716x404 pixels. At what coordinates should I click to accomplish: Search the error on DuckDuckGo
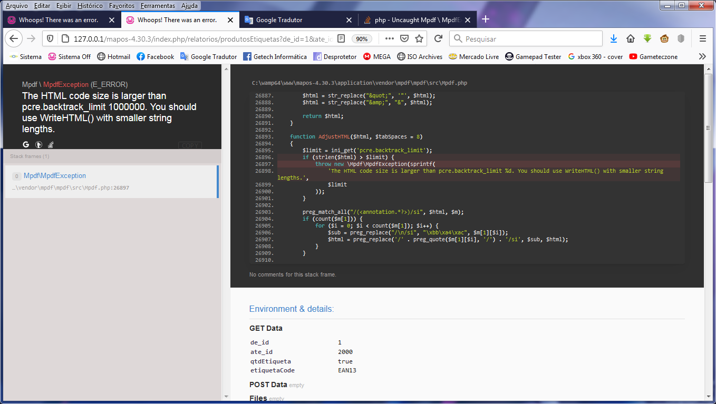pyautogui.click(x=37, y=144)
